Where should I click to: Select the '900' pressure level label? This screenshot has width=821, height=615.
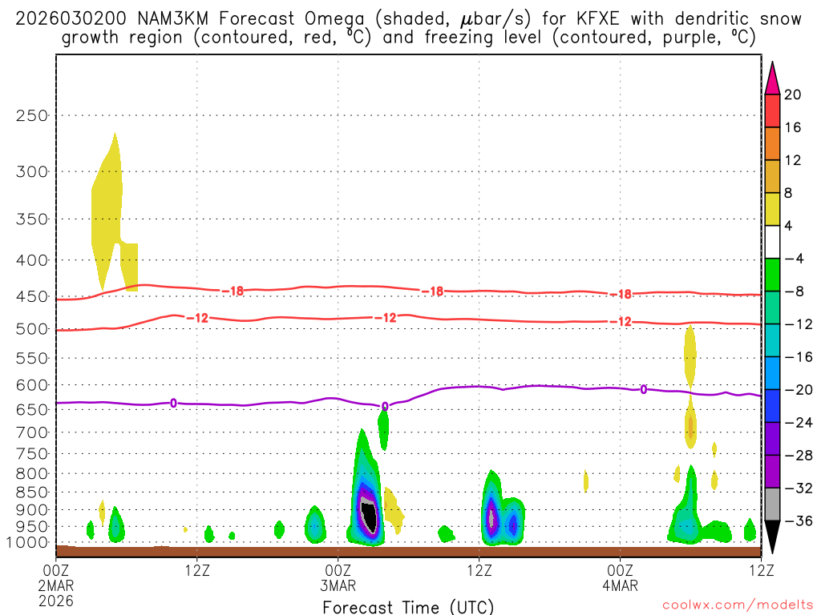click(x=32, y=510)
